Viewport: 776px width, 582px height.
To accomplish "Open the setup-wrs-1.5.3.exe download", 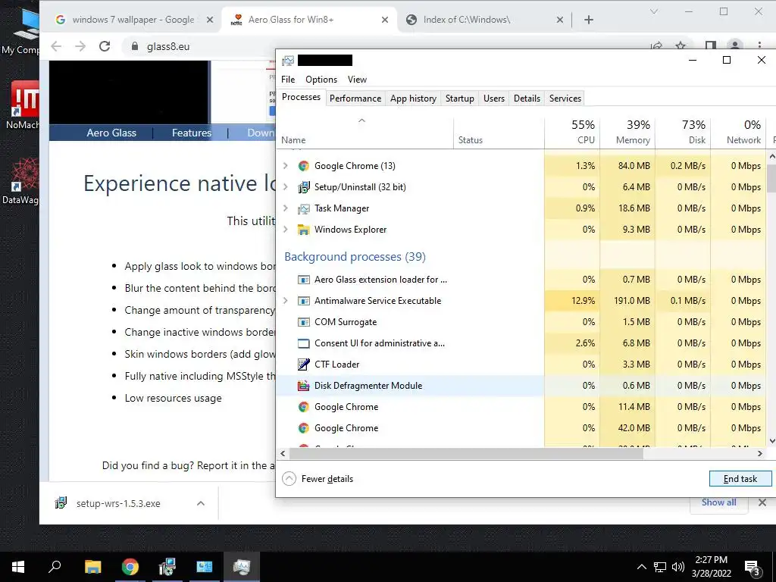I will [118, 504].
